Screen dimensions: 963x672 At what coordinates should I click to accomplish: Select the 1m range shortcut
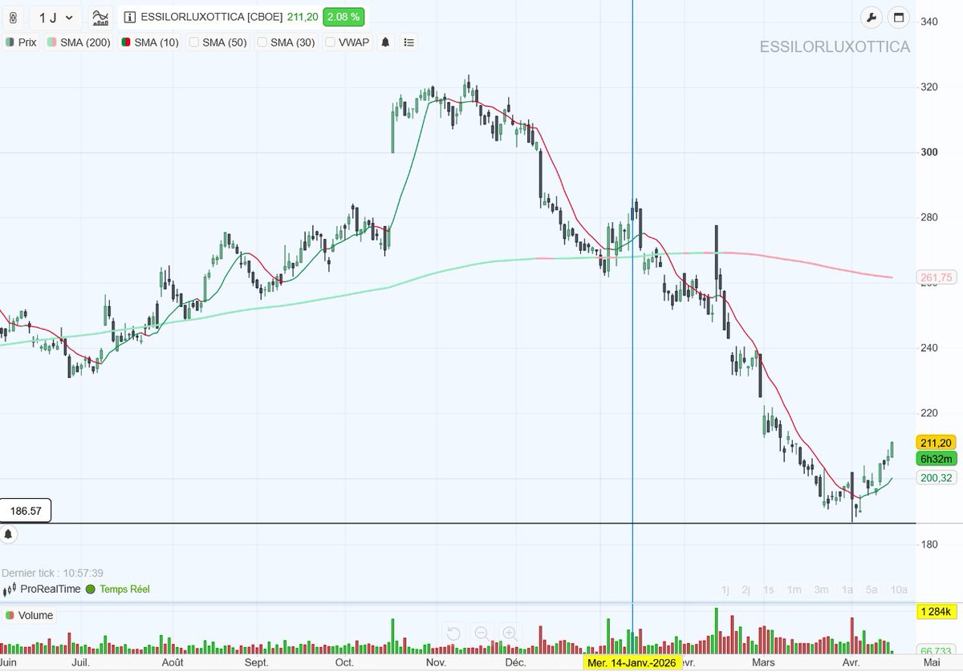click(x=794, y=590)
